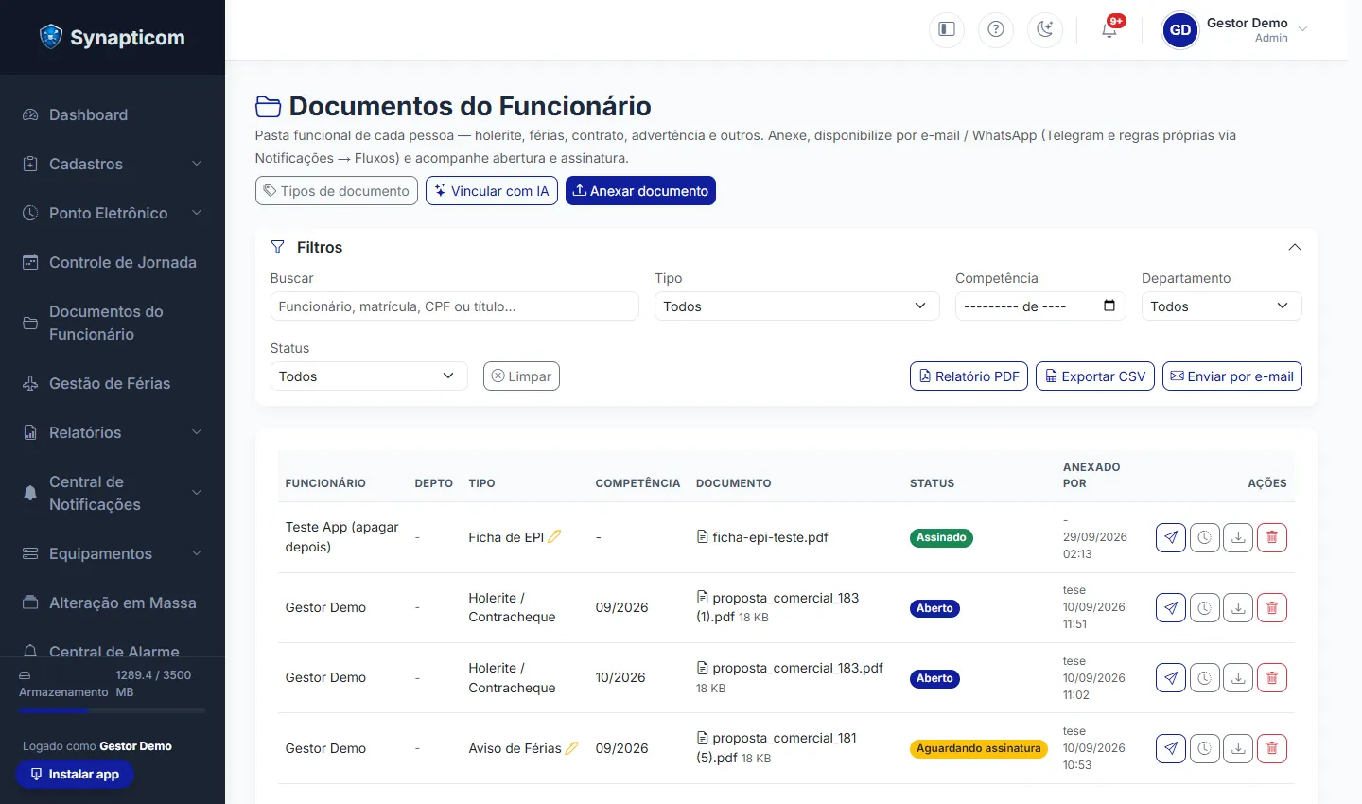The image size is (1362, 804).
Task: Download the 10/2026 Holerite document
Action: pyautogui.click(x=1238, y=677)
